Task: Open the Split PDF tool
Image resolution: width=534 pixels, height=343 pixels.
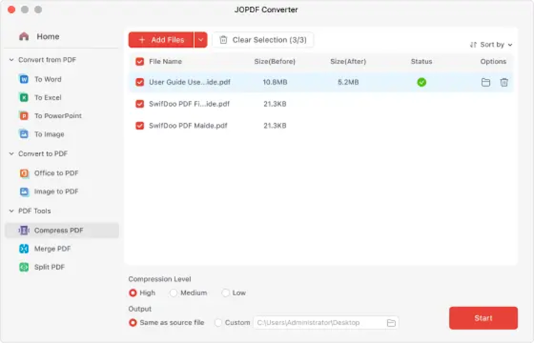Action: (x=50, y=267)
